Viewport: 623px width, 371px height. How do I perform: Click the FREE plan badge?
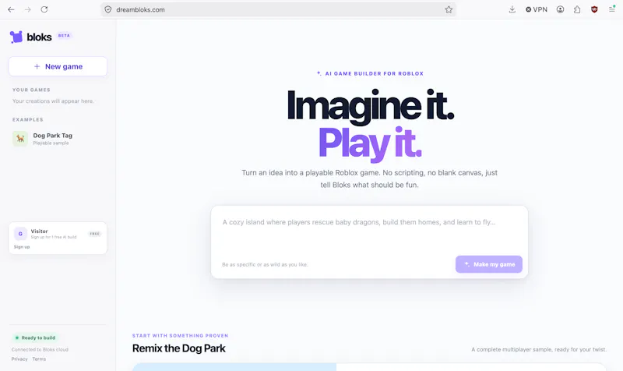[94, 234]
